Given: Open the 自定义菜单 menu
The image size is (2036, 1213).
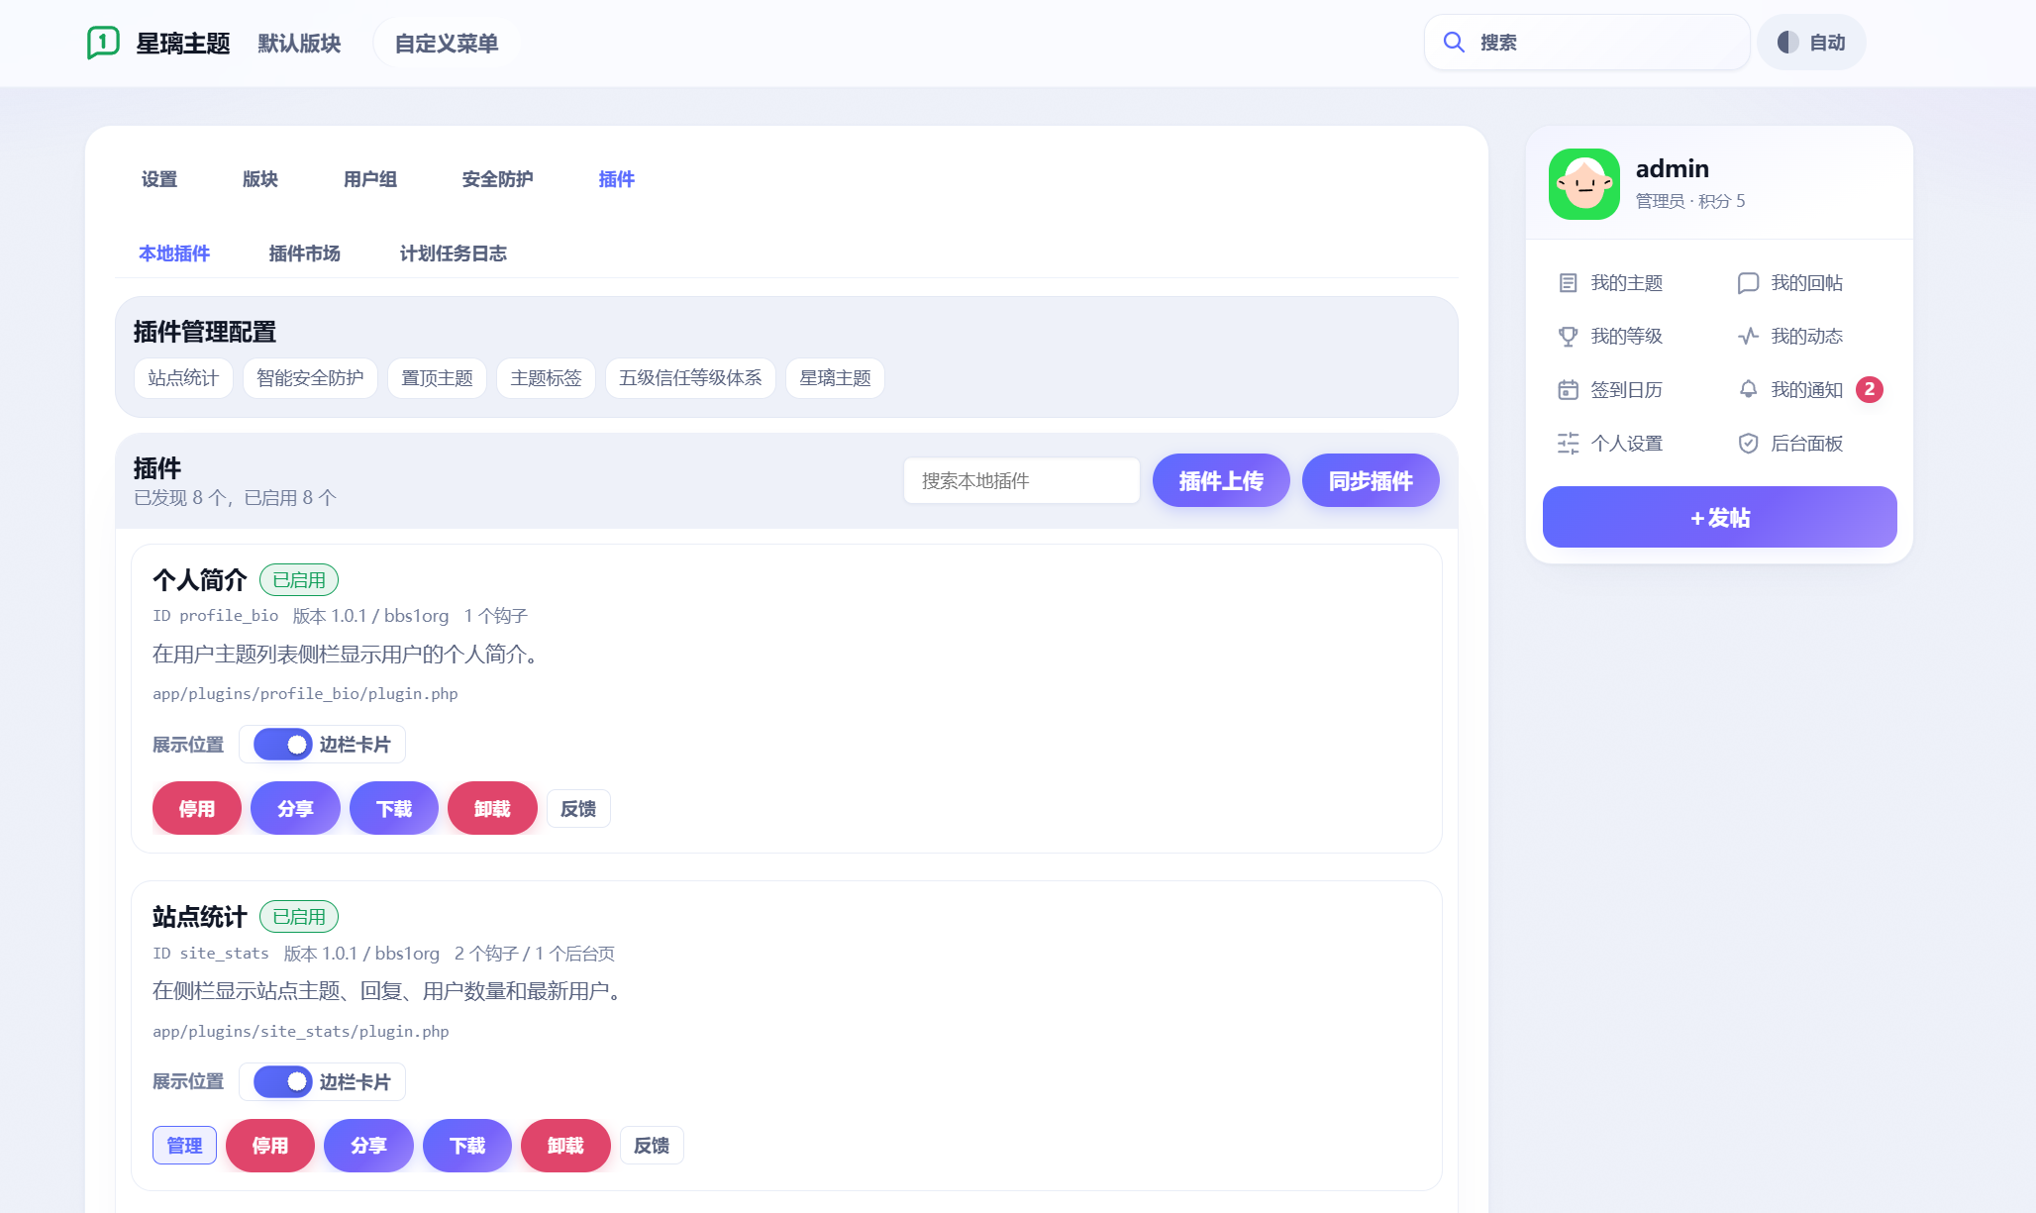Looking at the screenshot, I should tap(446, 43).
